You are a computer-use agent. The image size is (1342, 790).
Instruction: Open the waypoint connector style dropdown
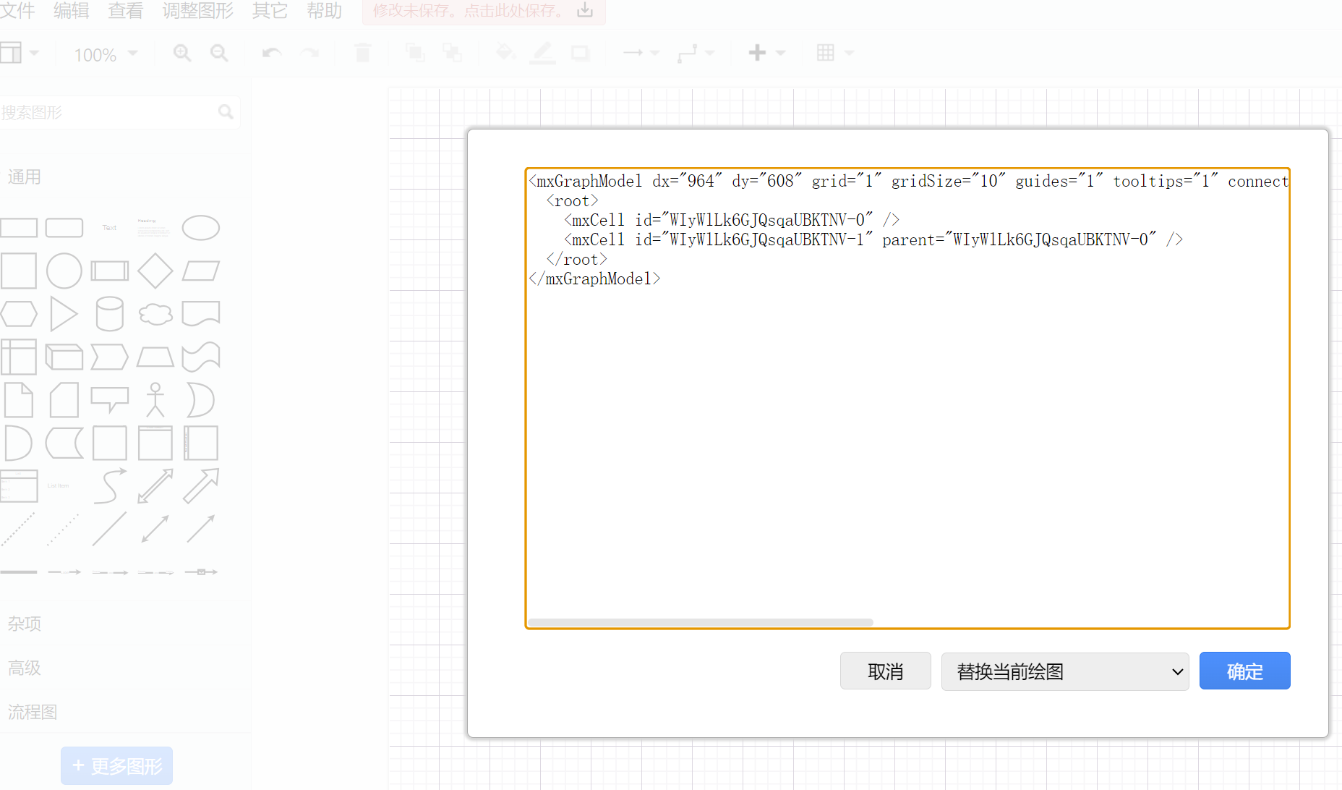point(696,53)
